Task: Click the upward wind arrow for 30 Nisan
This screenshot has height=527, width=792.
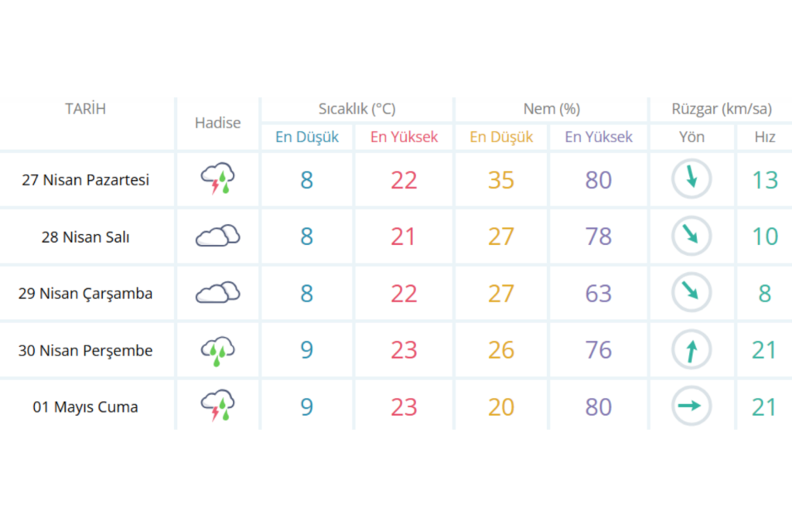Action: click(691, 350)
